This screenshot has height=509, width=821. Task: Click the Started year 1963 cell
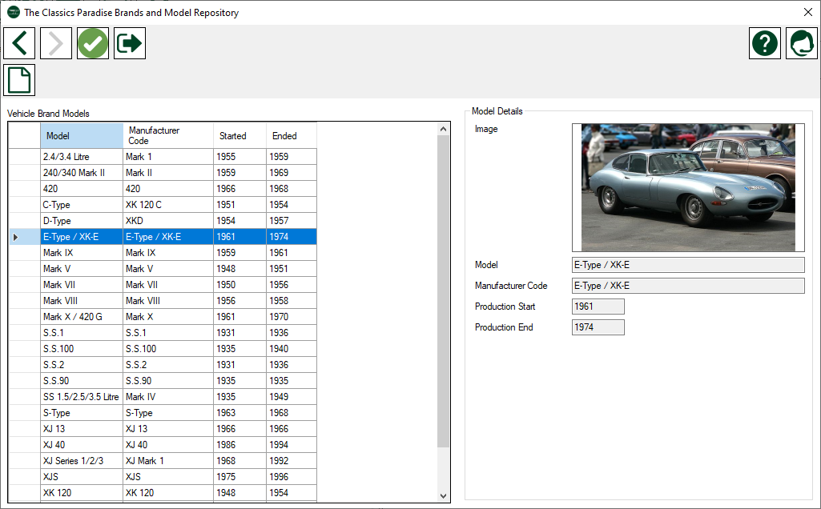(239, 413)
